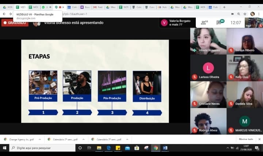Screen dimensions: 263x156
Task: Click the Chrome icon in the taskbar
Action: click(156, 148)
